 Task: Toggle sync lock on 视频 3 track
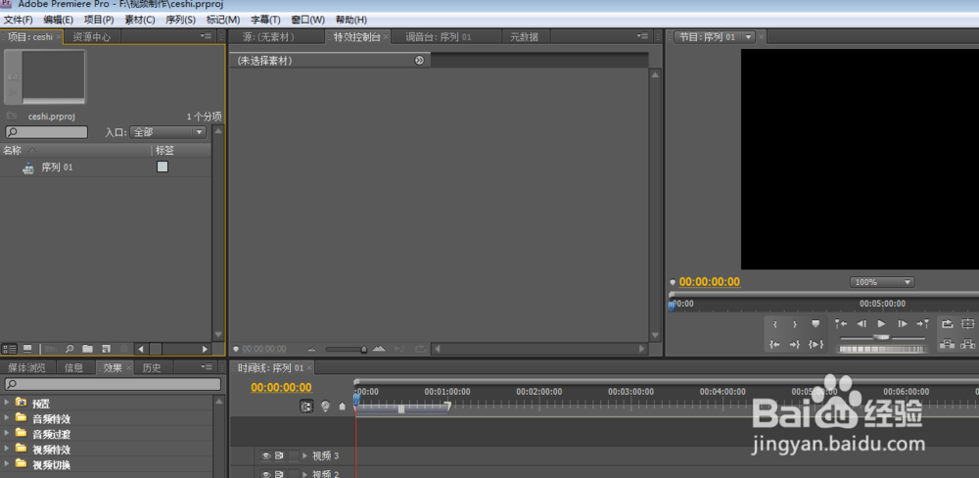click(x=279, y=455)
